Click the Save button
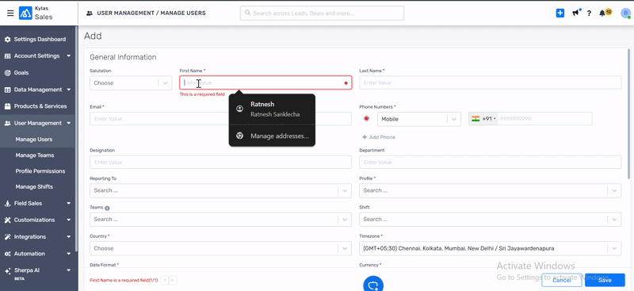634x291 pixels. click(605, 280)
